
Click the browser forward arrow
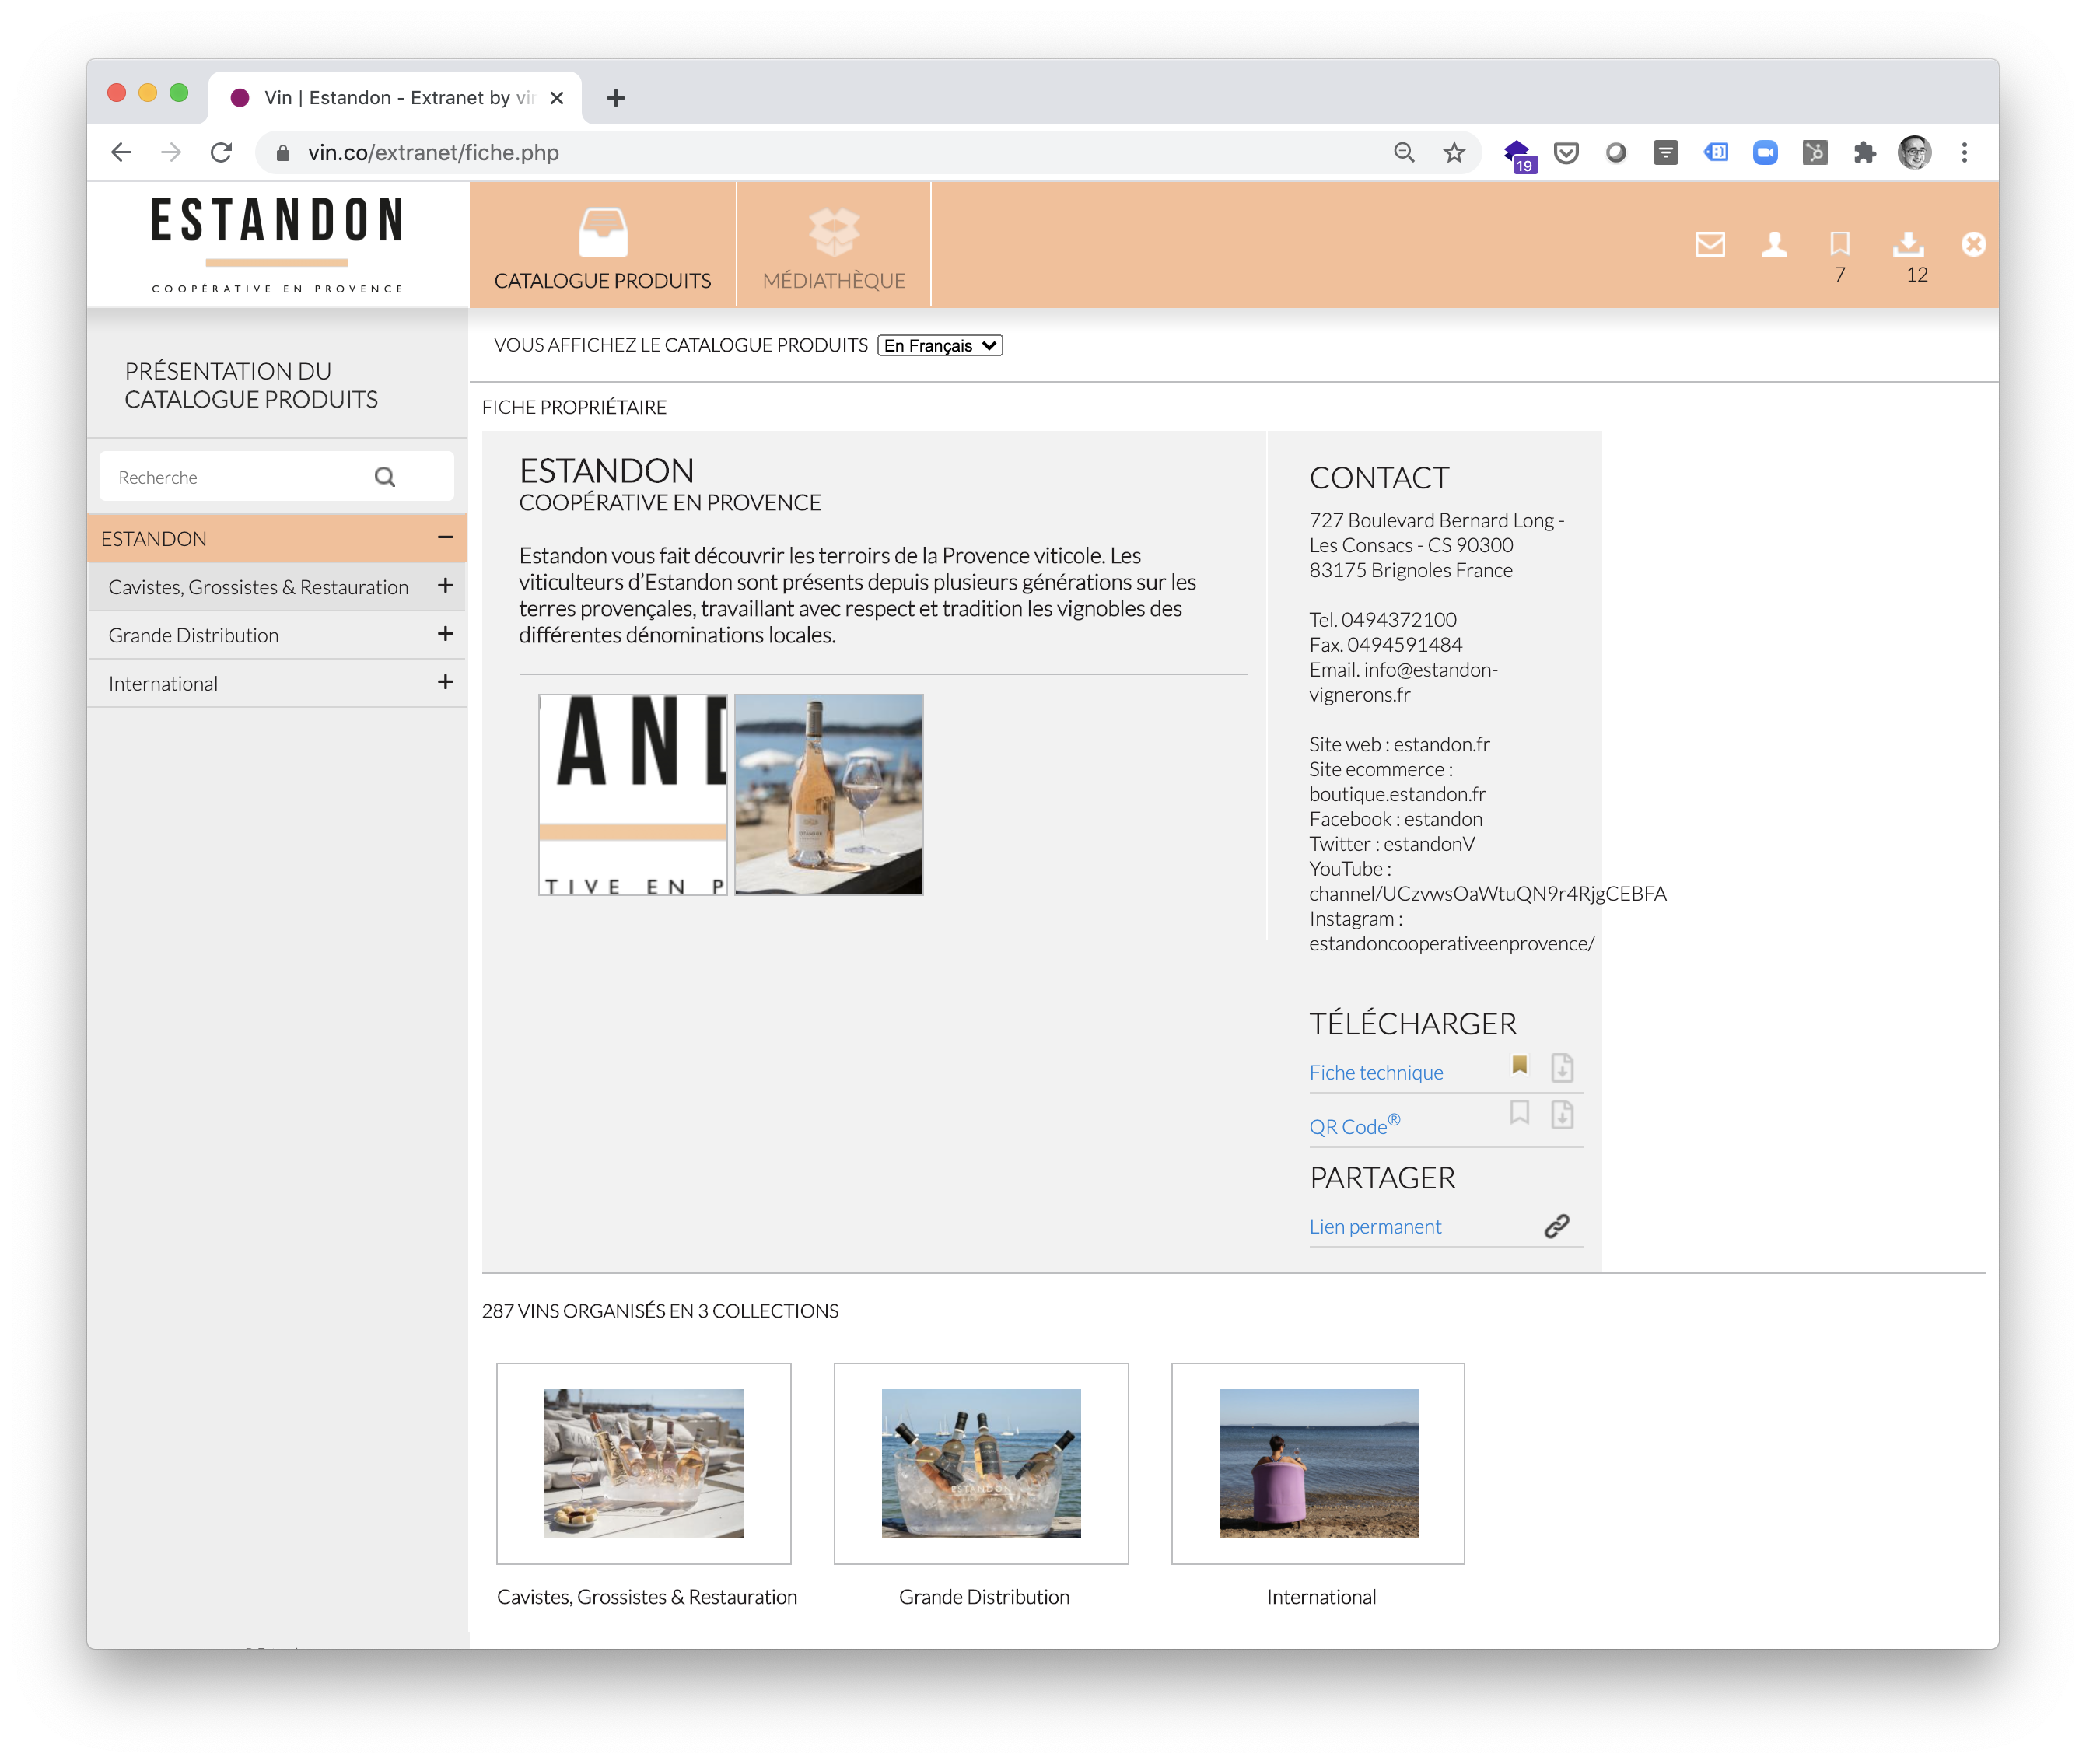171,152
